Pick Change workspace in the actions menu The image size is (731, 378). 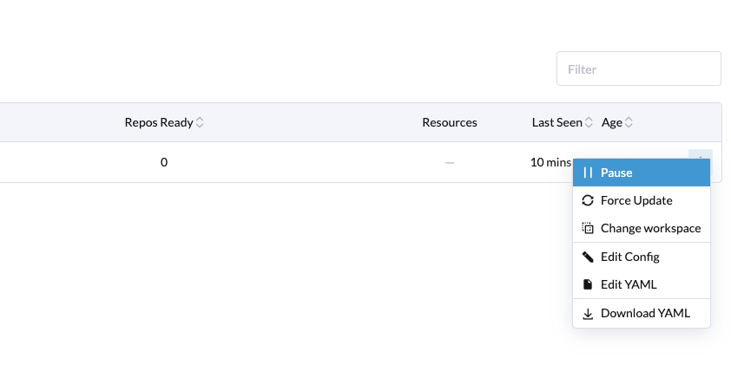click(x=650, y=229)
